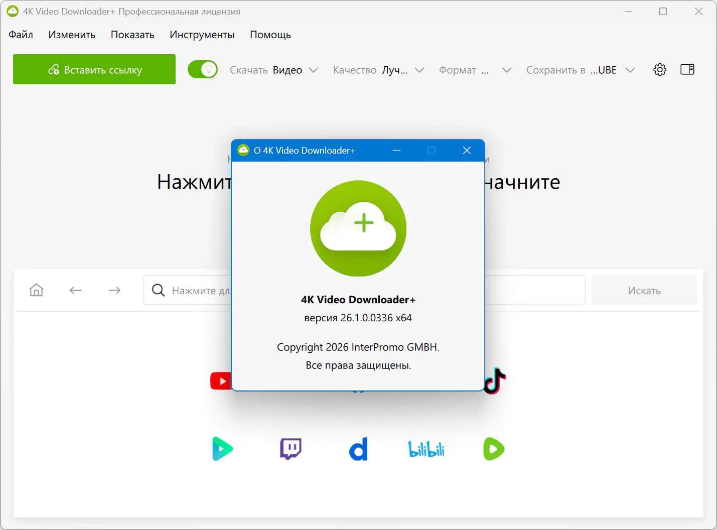Minimize the main application window

point(628,11)
